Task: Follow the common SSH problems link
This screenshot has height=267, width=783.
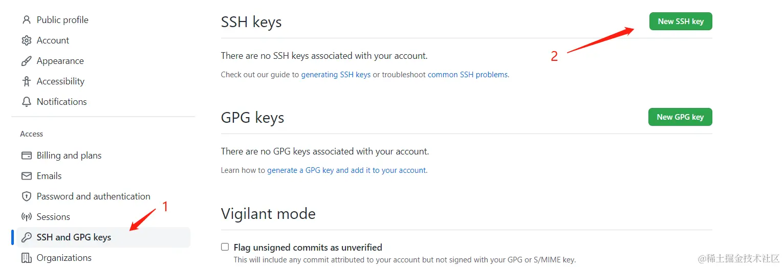Action: [468, 75]
